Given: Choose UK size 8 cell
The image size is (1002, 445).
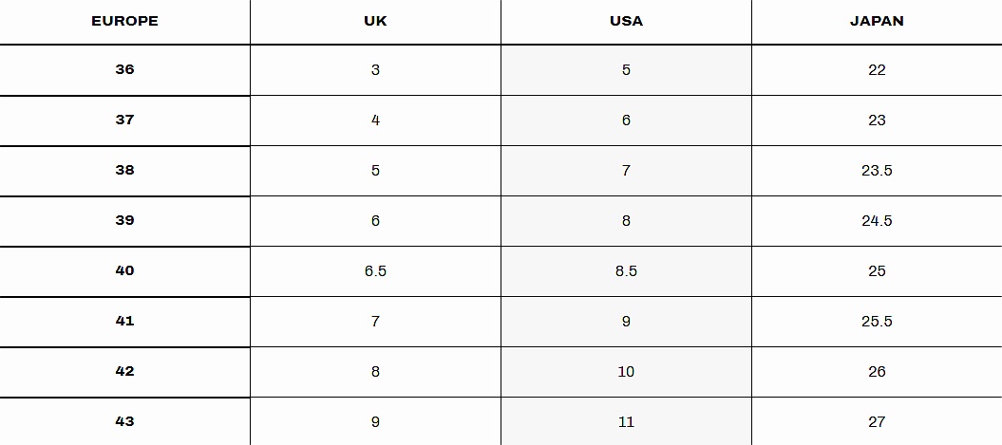Looking at the screenshot, I should click(375, 372).
